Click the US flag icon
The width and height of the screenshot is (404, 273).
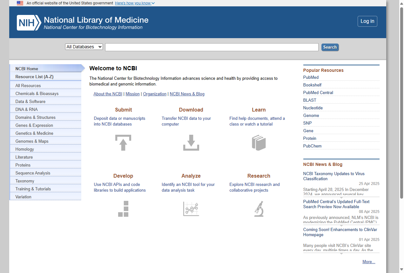pos(20,3)
